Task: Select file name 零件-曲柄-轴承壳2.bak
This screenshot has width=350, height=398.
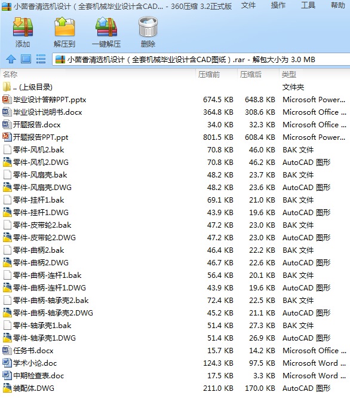Action: (51, 301)
